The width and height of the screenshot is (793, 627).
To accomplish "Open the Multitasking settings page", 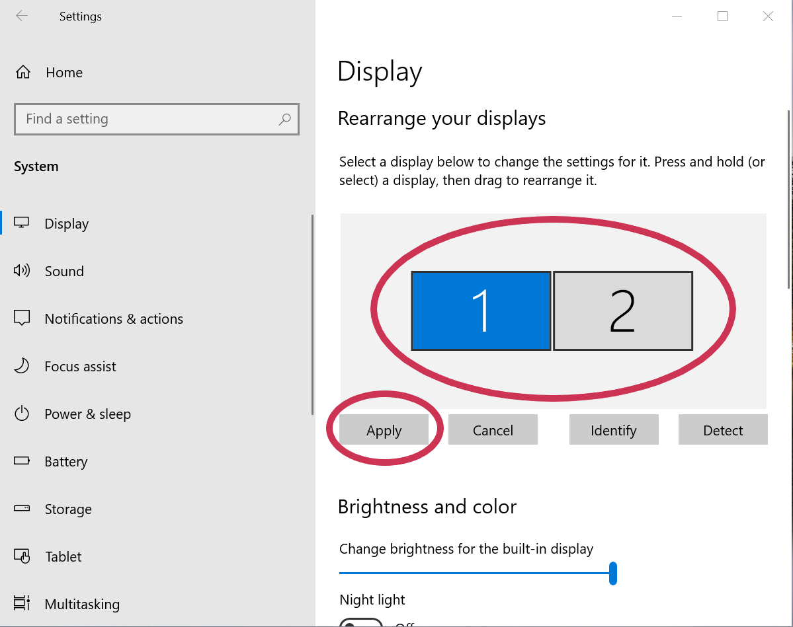I will coord(82,604).
